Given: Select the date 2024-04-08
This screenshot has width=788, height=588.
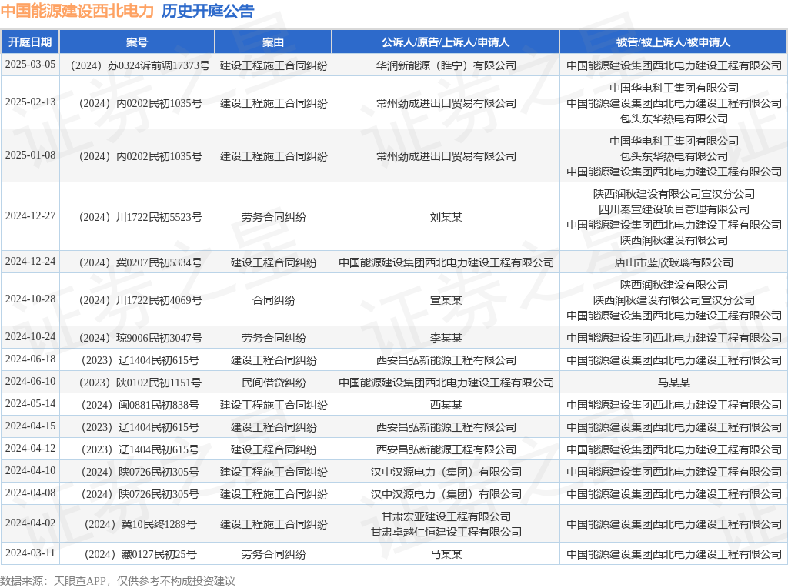Looking at the screenshot, I should (x=30, y=493).
